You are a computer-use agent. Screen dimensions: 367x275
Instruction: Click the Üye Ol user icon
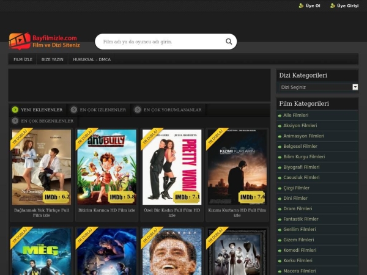point(301,5)
